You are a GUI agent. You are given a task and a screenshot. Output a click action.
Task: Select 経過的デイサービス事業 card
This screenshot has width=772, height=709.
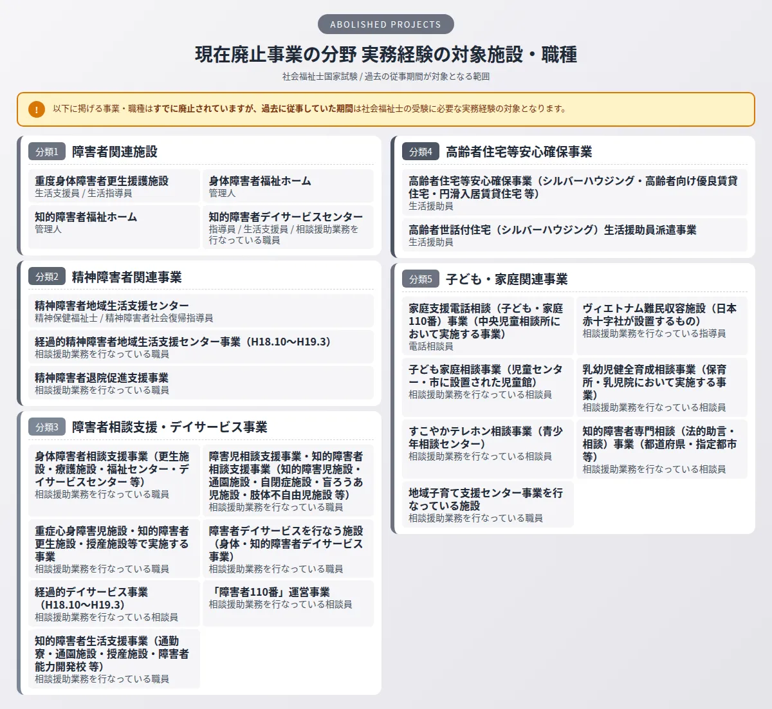(114, 603)
